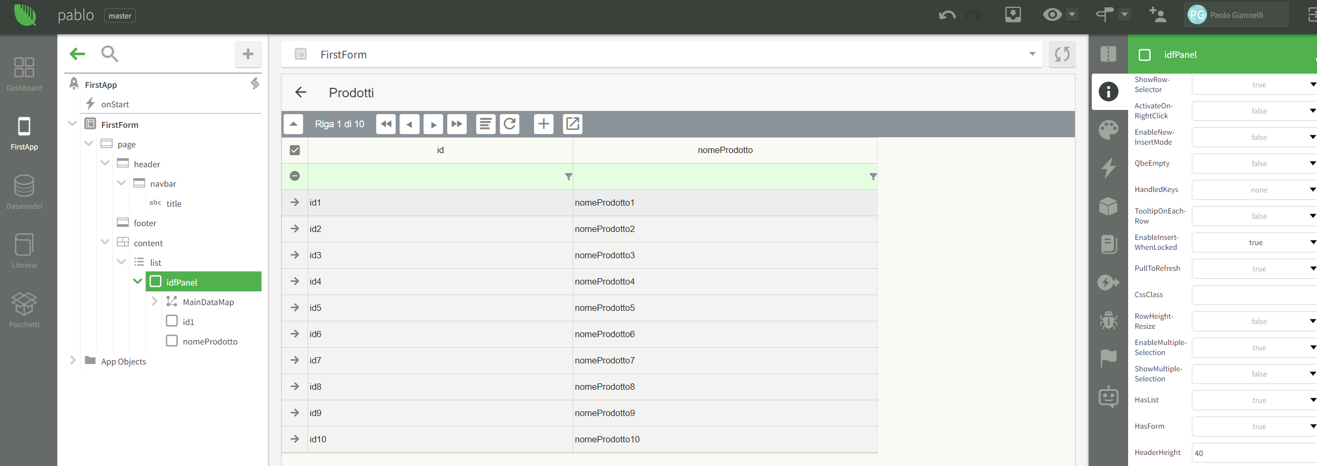Switch to the Dashboard section
The width and height of the screenshot is (1317, 466).
24,74
